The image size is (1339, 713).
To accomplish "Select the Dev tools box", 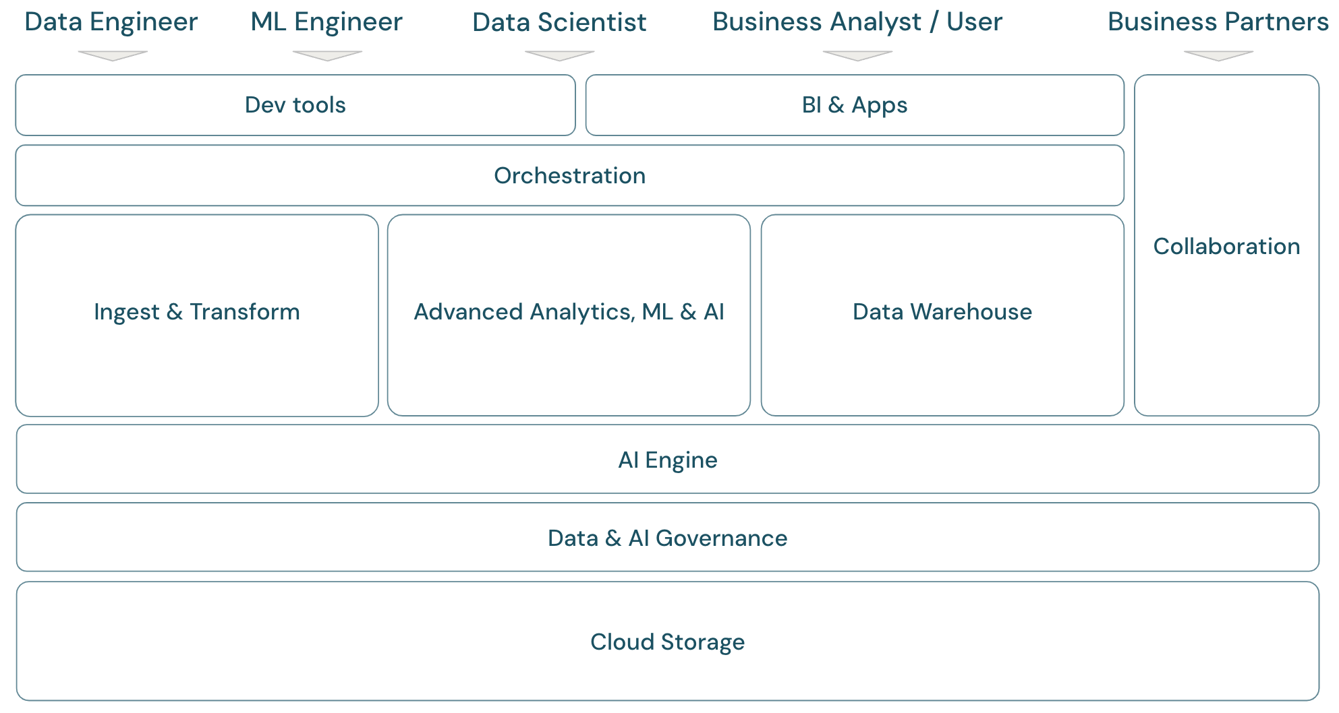I will click(x=295, y=105).
